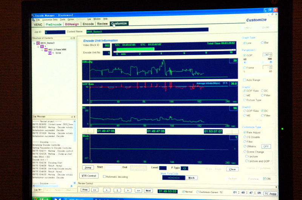302x200 pixels.
Task: Switch to the BitAssign tab
Action: point(72,24)
